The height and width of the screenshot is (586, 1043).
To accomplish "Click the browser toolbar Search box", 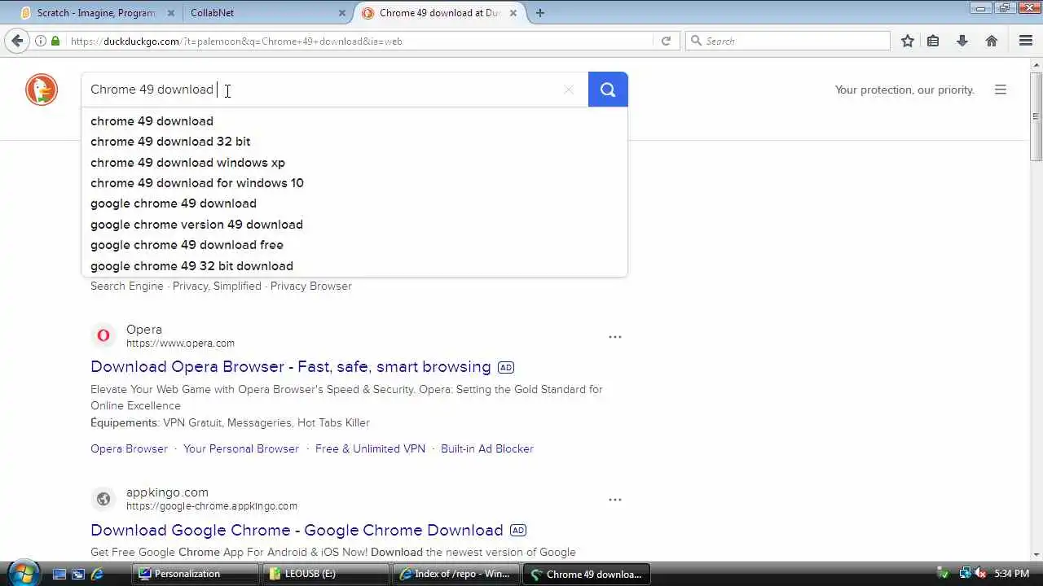I will click(788, 41).
